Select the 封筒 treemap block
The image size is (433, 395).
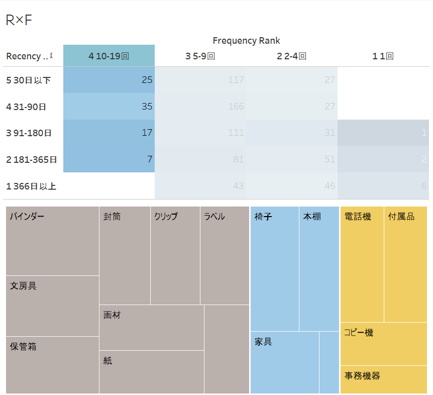pos(125,255)
